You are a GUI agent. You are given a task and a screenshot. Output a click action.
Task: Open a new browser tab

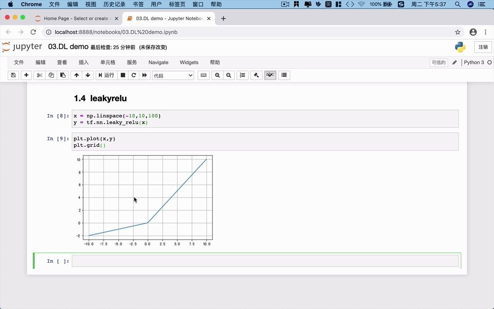[x=223, y=19]
